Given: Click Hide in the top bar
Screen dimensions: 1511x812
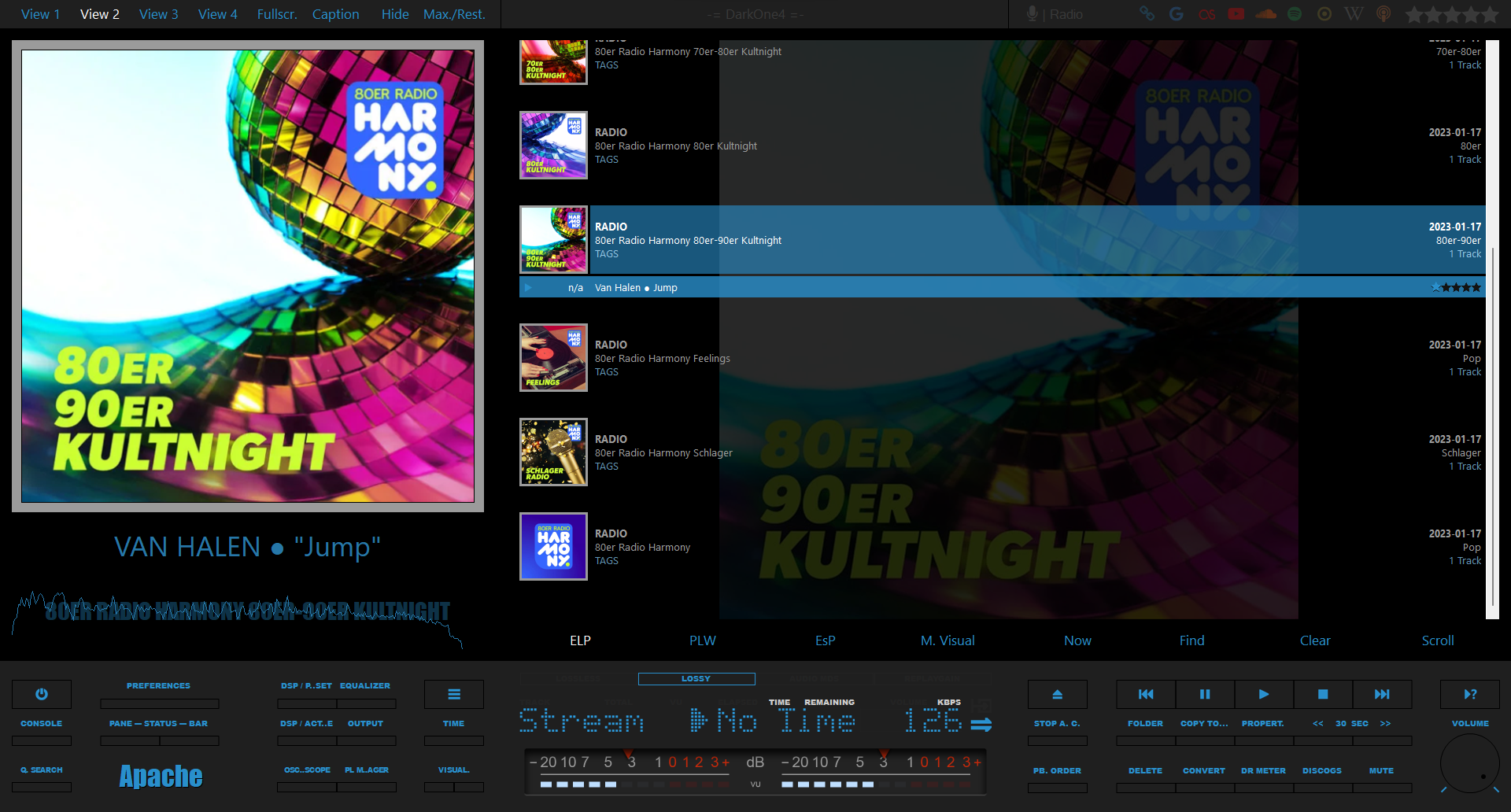Looking at the screenshot, I should (x=395, y=14).
